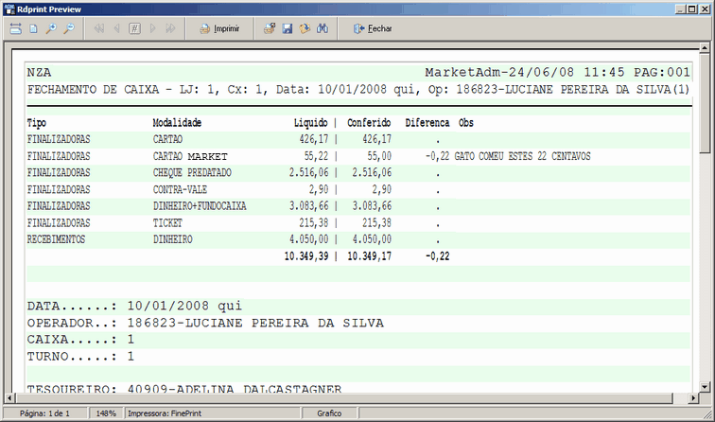Click the vertical scrollbar thumb

(x=704, y=102)
